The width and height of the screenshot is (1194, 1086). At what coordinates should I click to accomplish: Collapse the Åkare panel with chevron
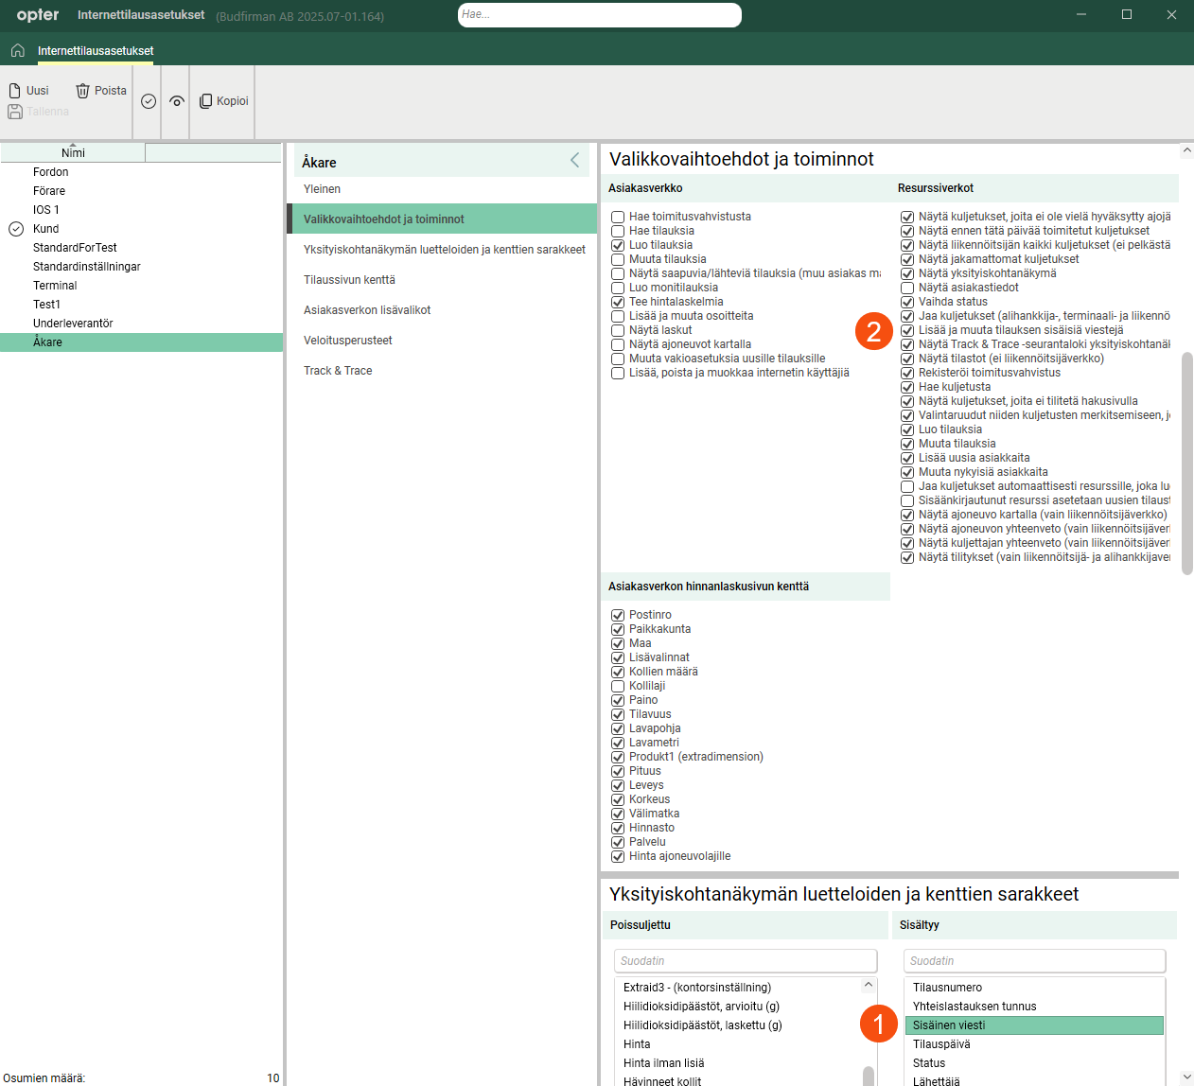coord(574,161)
